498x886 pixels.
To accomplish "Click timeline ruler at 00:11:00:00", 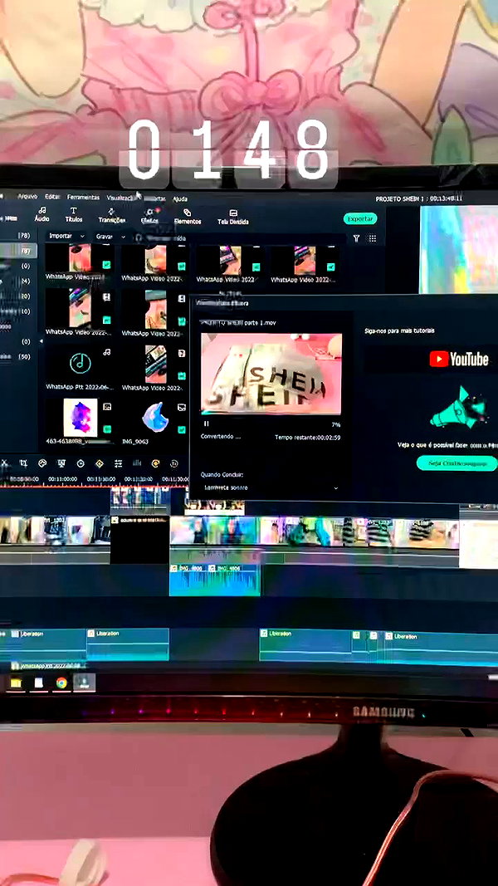I will click(x=62, y=478).
